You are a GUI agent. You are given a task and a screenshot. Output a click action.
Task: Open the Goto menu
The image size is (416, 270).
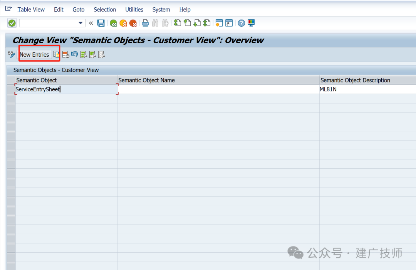pyautogui.click(x=79, y=10)
